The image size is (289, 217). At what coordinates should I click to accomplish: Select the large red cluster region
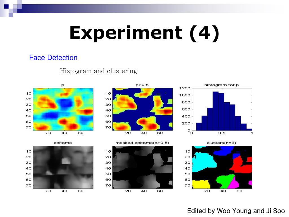[242, 165]
